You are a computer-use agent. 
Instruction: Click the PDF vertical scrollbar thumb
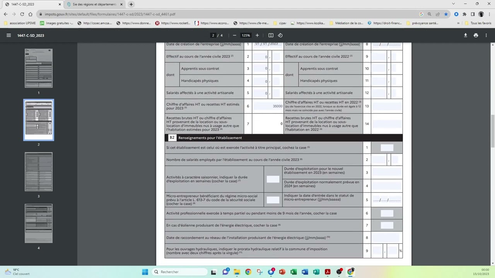493,131
